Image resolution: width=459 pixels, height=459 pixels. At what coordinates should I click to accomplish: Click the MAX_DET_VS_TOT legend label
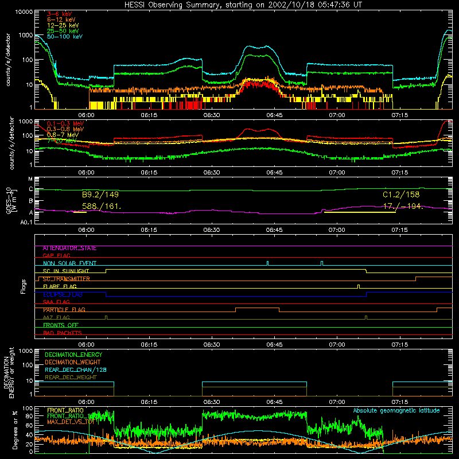coord(71,422)
